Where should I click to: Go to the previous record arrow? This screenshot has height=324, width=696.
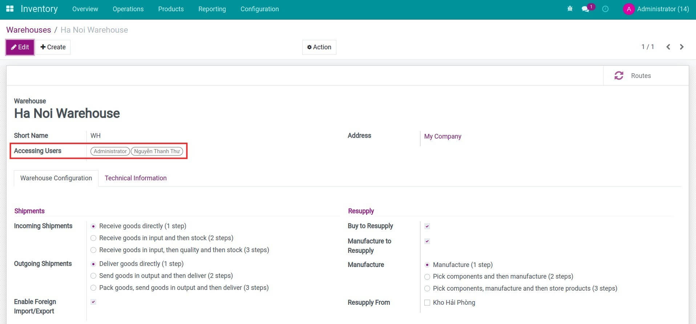[x=668, y=47]
